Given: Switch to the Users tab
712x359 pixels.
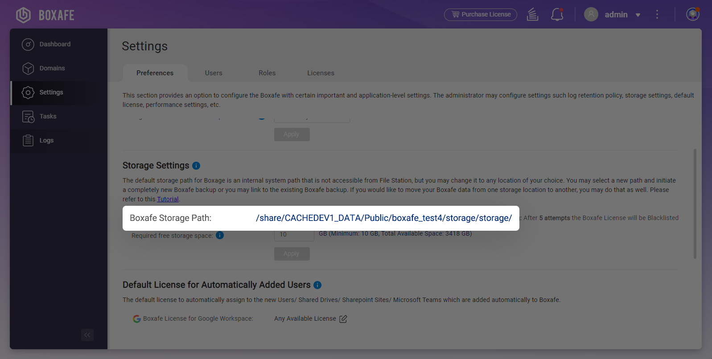Looking at the screenshot, I should point(214,73).
